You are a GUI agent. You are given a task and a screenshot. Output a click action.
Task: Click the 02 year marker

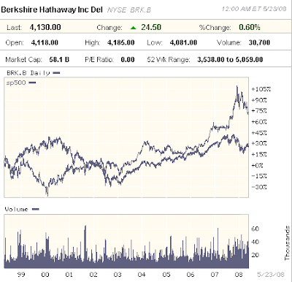click(93, 275)
